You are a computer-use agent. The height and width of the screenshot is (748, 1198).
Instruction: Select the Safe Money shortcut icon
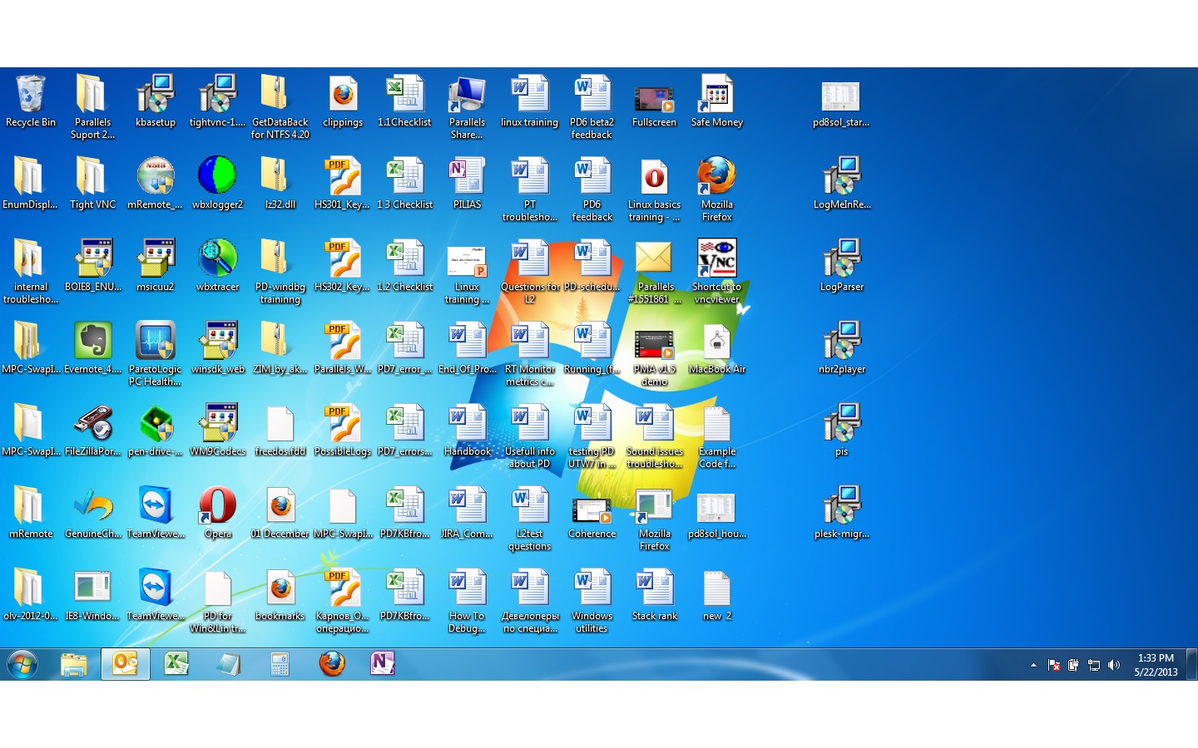716,96
